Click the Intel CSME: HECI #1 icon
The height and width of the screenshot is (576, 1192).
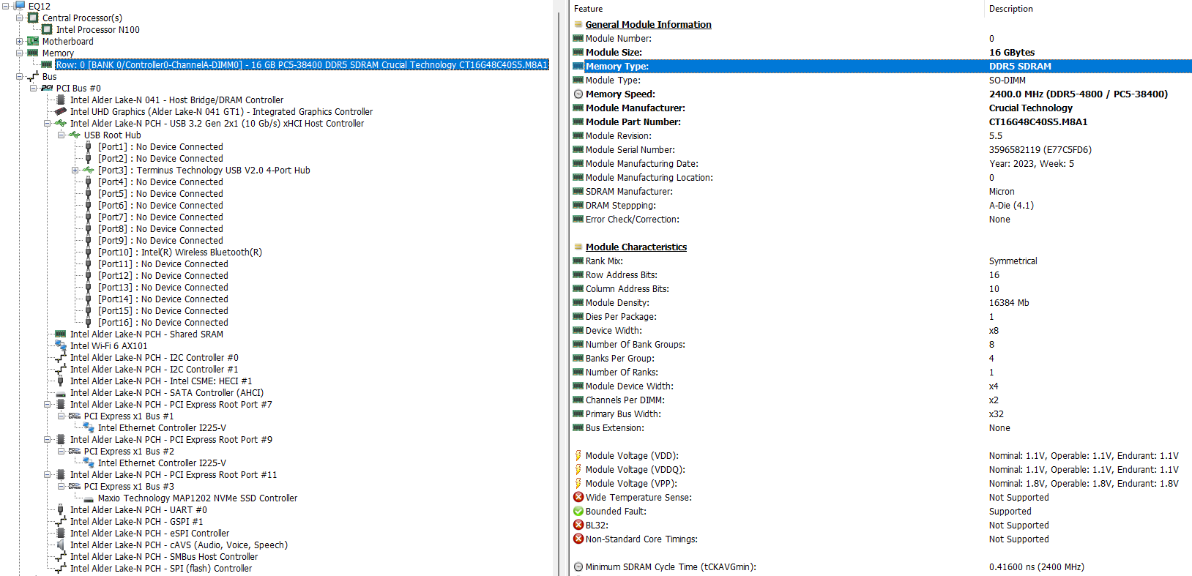point(61,381)
